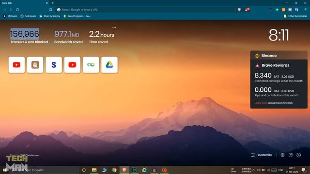Click the 156,966 trackers blocked count
The height and width of the screenshot is (174, 310).
pos(25,34)
